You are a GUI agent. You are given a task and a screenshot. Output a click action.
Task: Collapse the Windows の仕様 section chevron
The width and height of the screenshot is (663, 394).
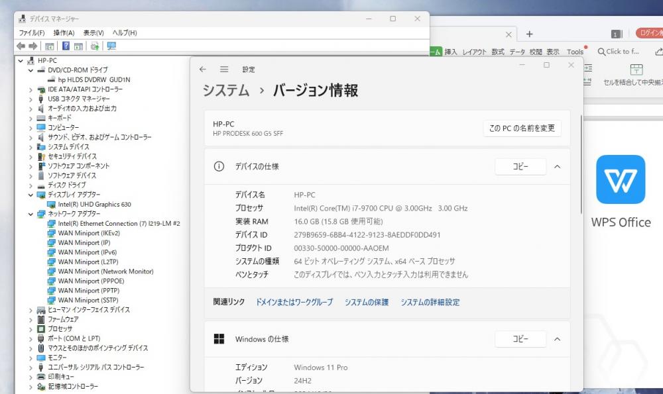pos(558,339)
